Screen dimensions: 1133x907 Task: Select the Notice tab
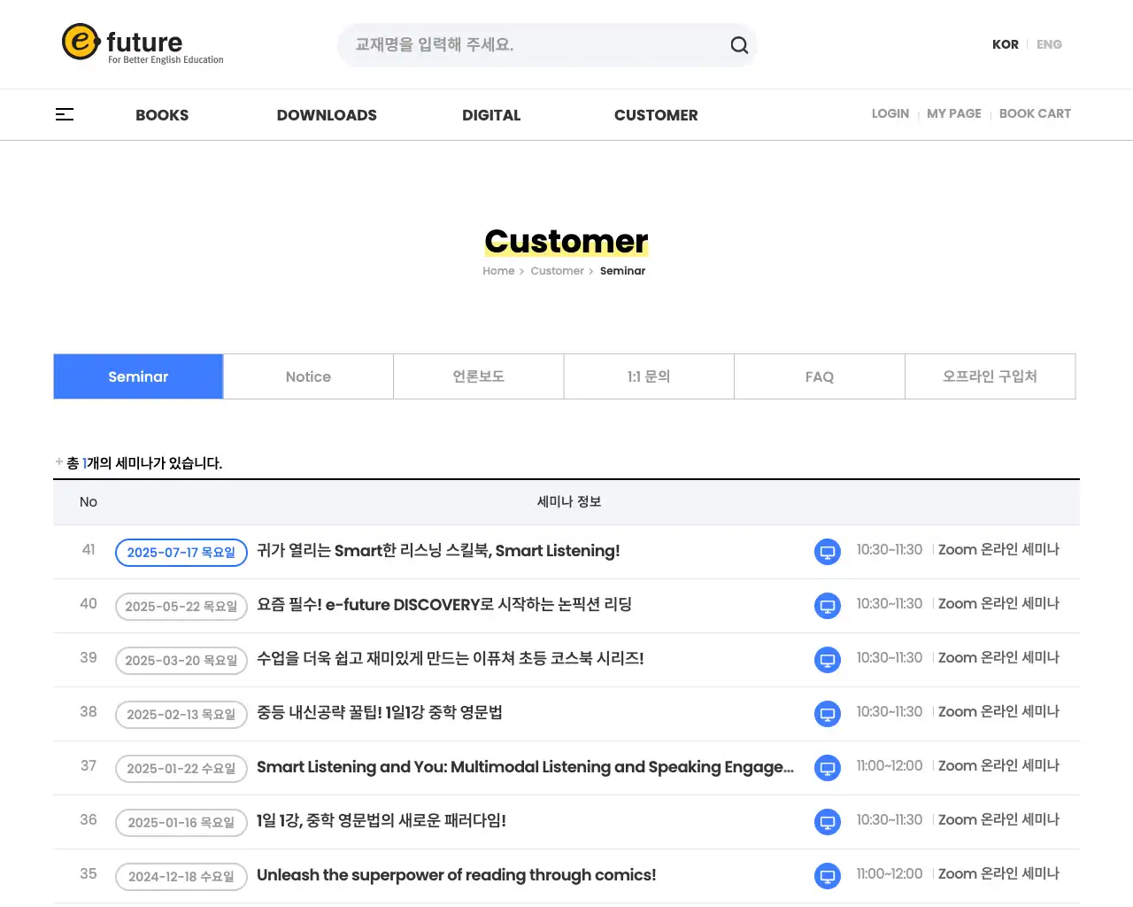click(x=308, y=376)
